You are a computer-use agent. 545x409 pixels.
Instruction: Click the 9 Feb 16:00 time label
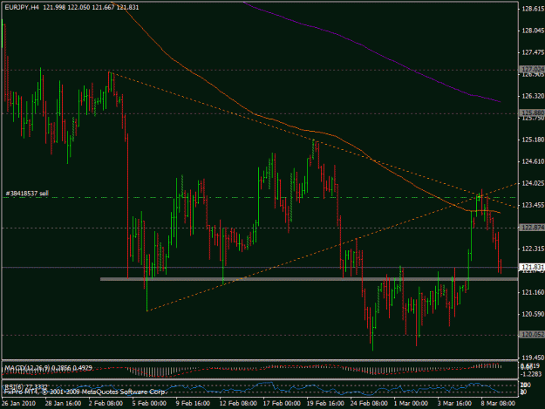[193, 403]
